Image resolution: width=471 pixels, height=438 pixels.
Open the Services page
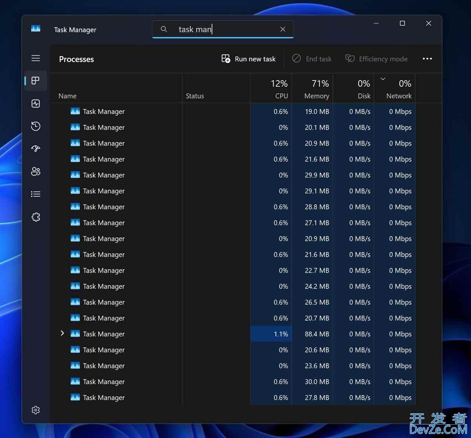[x=35, y=217]
